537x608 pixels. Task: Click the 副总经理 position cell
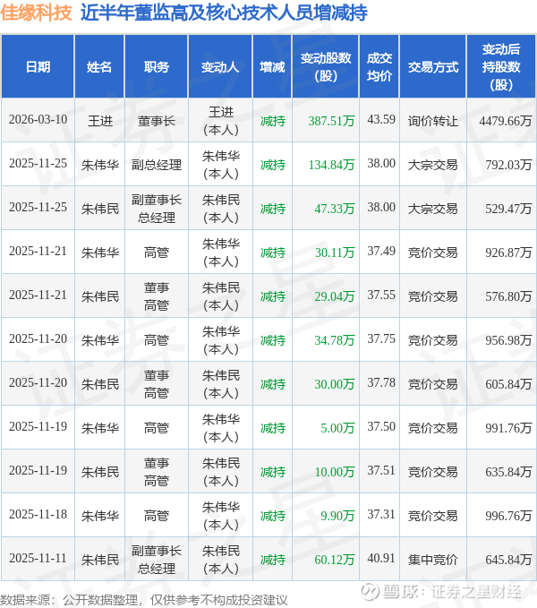[x=157, y=165]
